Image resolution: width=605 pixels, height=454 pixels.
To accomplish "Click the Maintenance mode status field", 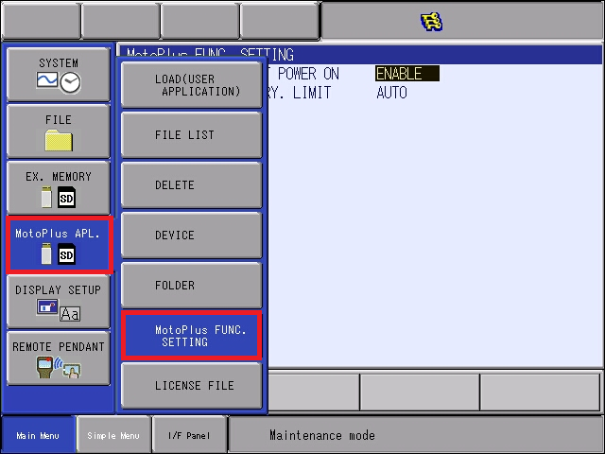I will click(x=416, y=435).
